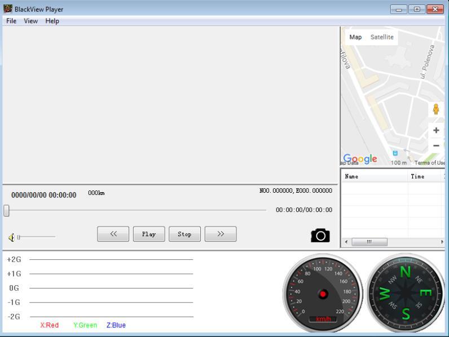Zoom in the map with plus
The height and width of the screenshot is (337, 449).
(436, 130)
